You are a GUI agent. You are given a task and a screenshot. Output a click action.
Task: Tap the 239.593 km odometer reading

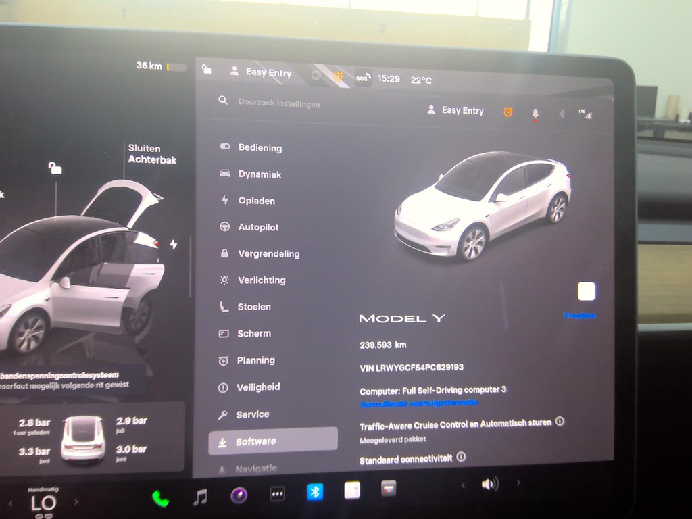click(x=382, y=345)
